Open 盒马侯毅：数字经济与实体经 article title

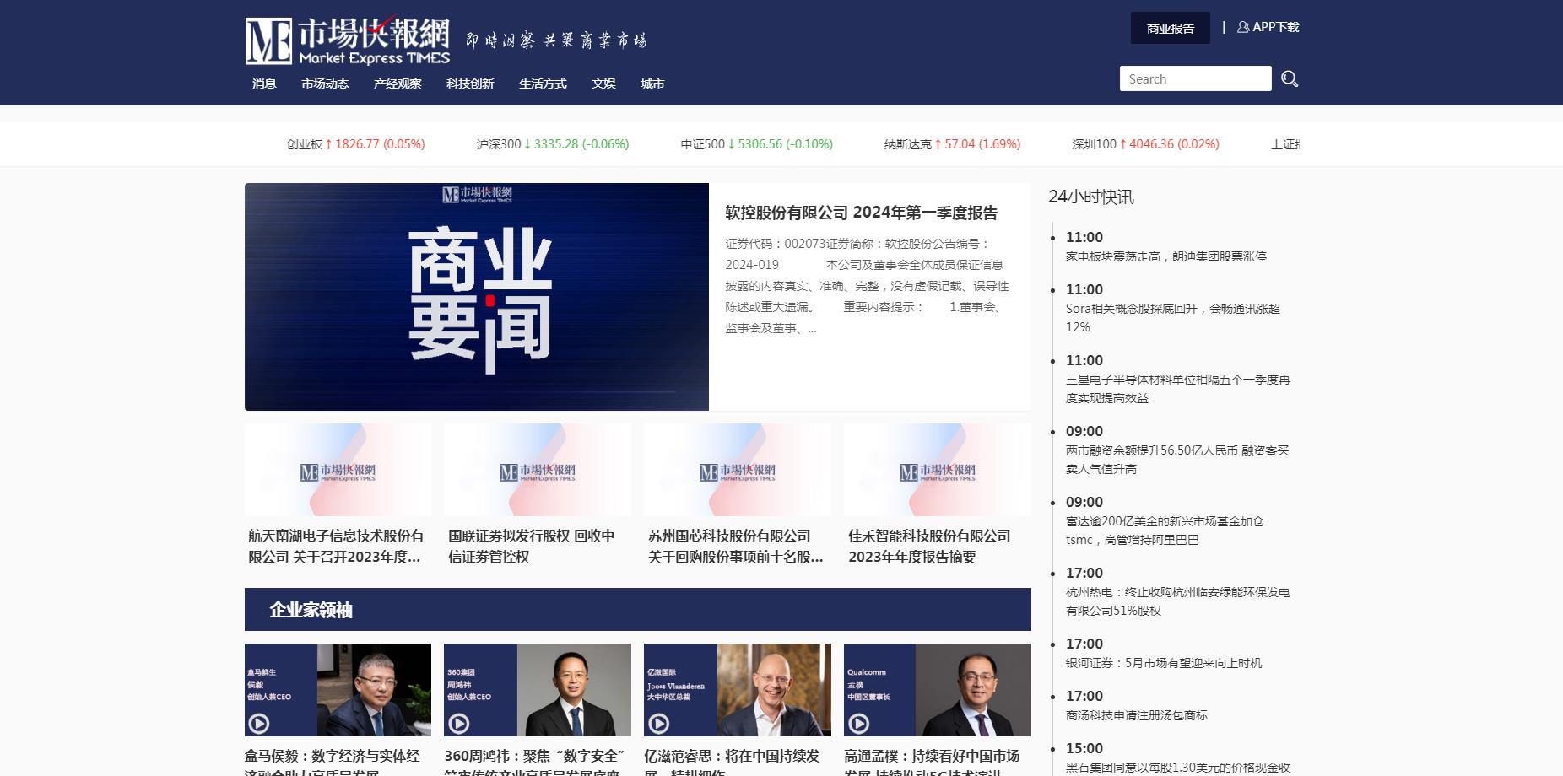(333, 763)
